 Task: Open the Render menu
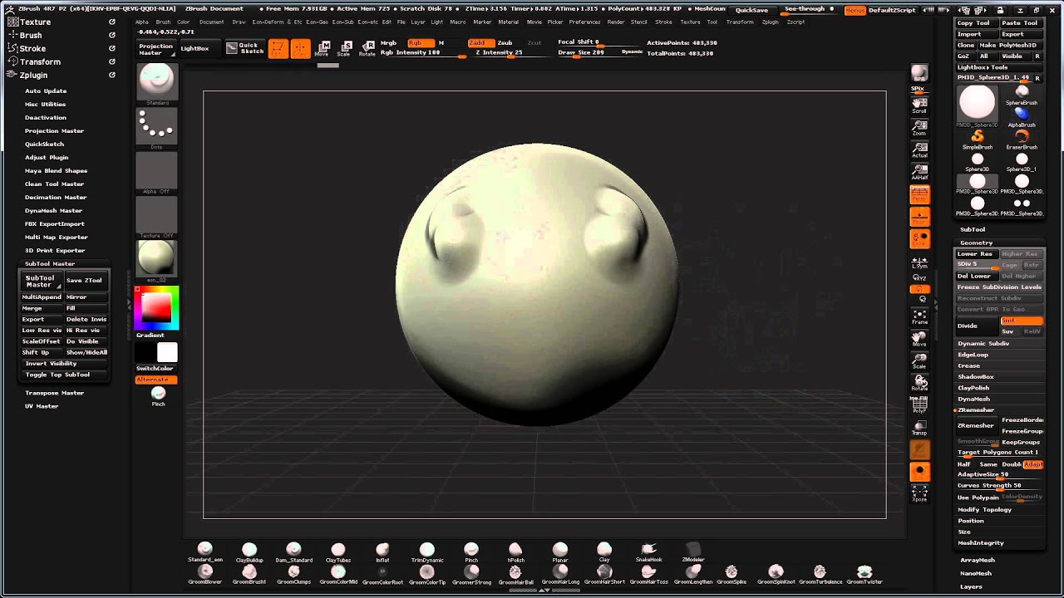pyautogui.click(x=616, y=22)
